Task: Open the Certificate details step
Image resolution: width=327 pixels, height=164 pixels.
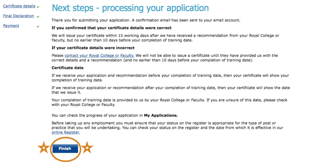Action: pyautogui.click(x=19, y=6)
